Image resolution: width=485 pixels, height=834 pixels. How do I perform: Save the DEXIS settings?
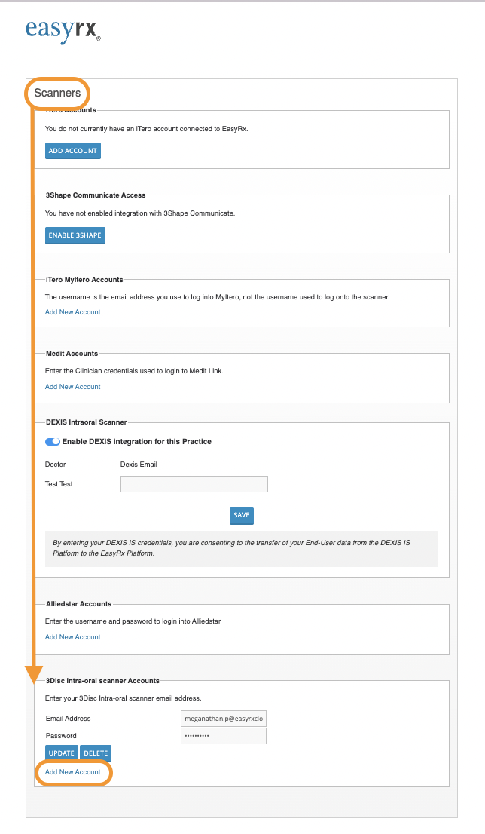tap(242, 515)
